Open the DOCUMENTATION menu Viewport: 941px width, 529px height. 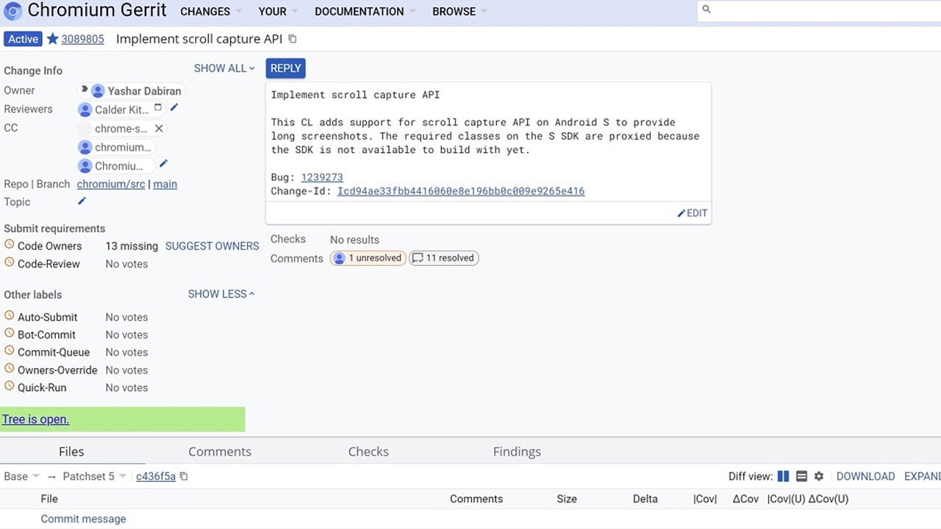coord(365,11)
